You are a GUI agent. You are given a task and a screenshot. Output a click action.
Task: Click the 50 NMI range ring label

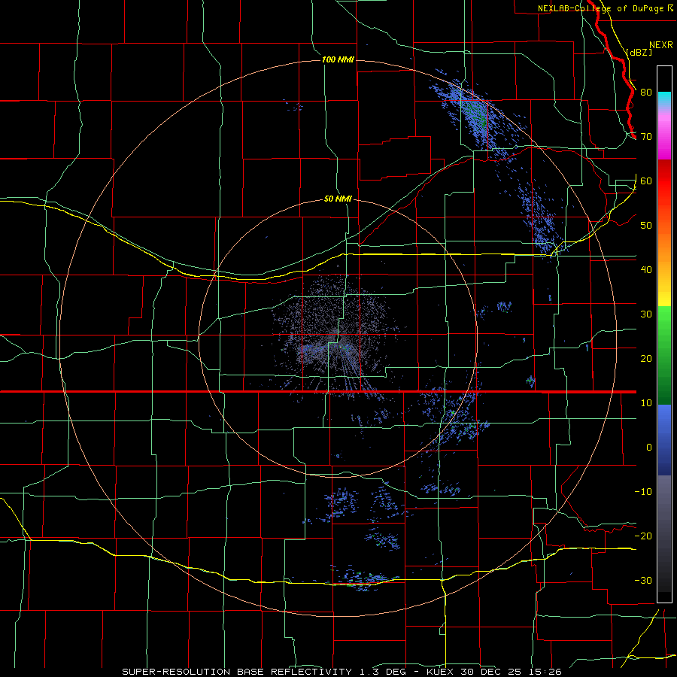(x=338, y=199)
